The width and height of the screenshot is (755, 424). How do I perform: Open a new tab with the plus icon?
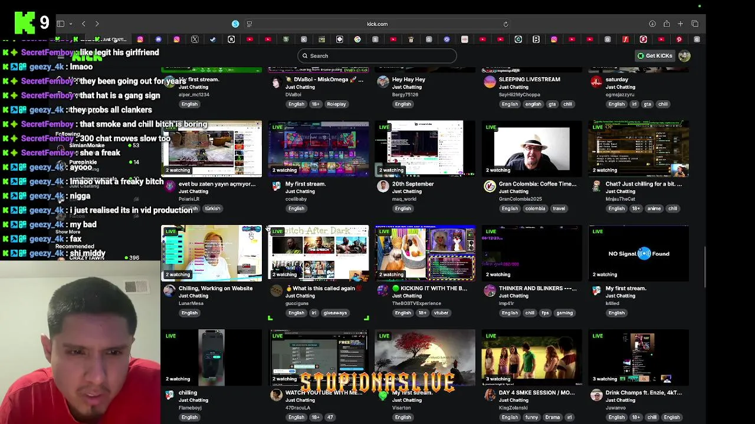click(680, 24)
